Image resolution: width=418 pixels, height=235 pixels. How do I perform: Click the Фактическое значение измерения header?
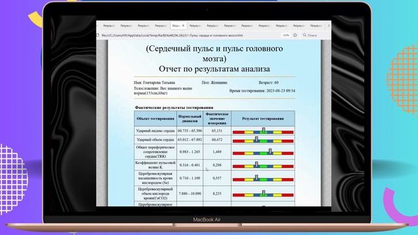coord(217,119)
